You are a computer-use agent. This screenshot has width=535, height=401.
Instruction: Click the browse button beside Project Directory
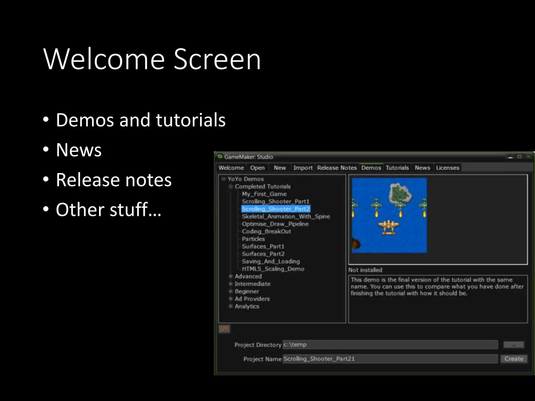click(x=514, y=345)
